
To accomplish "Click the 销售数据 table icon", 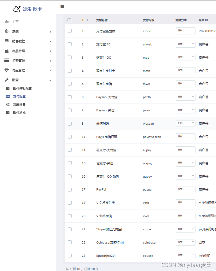I will [7, 41].
